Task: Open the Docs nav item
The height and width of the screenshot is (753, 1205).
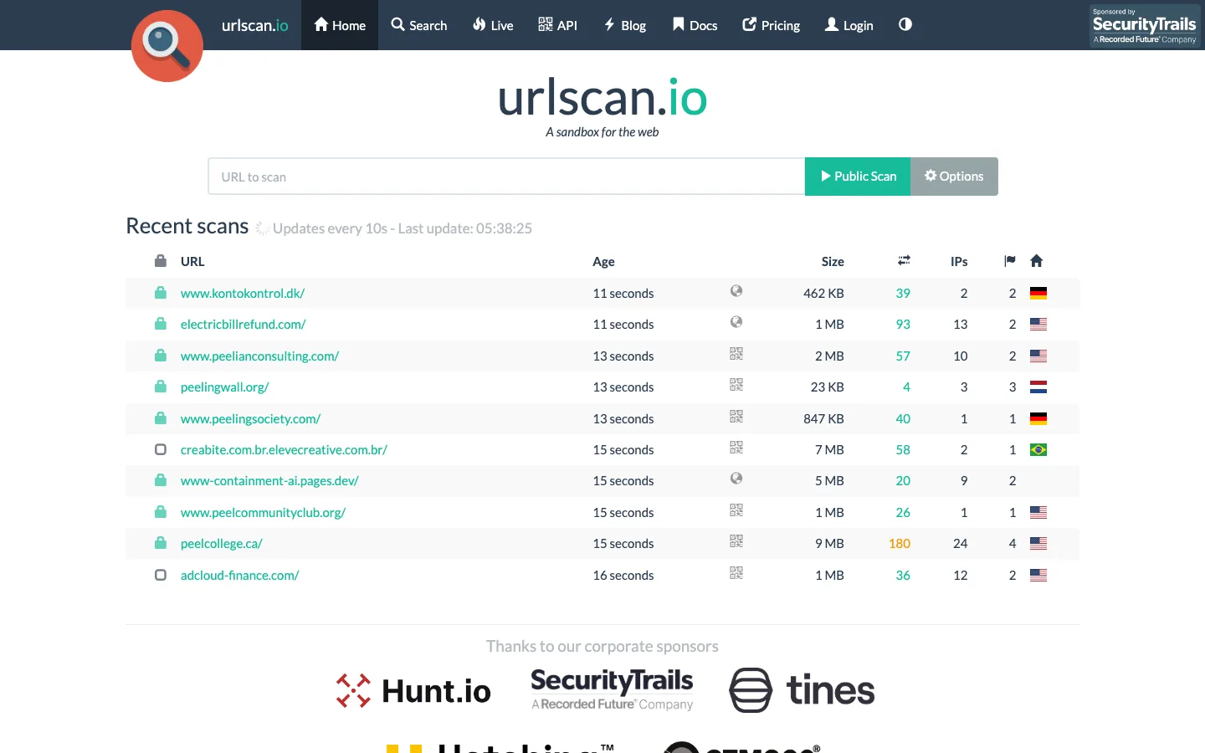Action: pos(695,25)
